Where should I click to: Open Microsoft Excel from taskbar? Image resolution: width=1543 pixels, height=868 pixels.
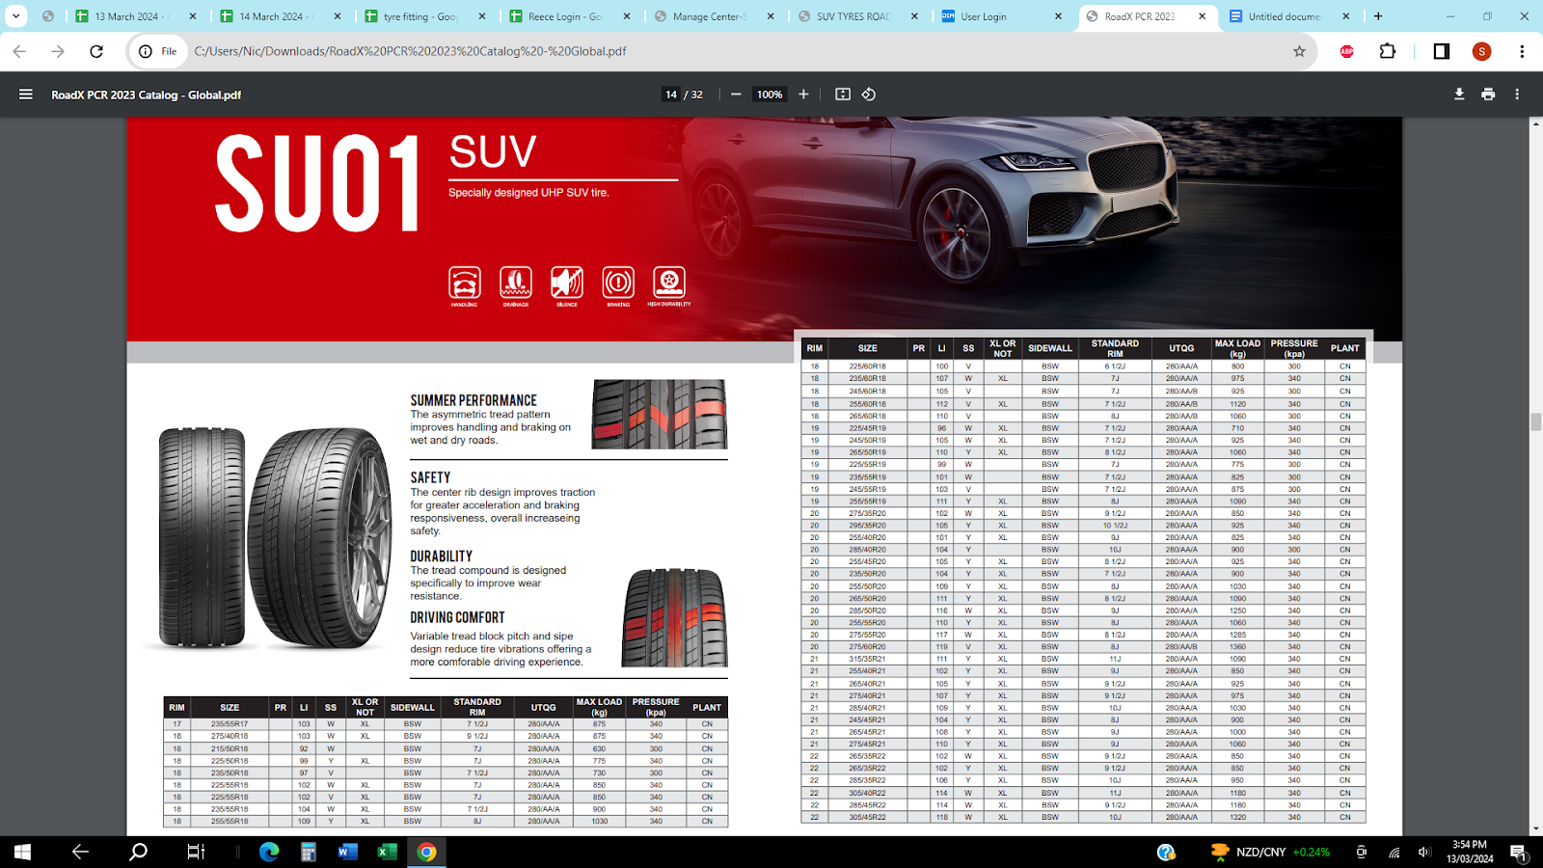[x=387, y=852]
